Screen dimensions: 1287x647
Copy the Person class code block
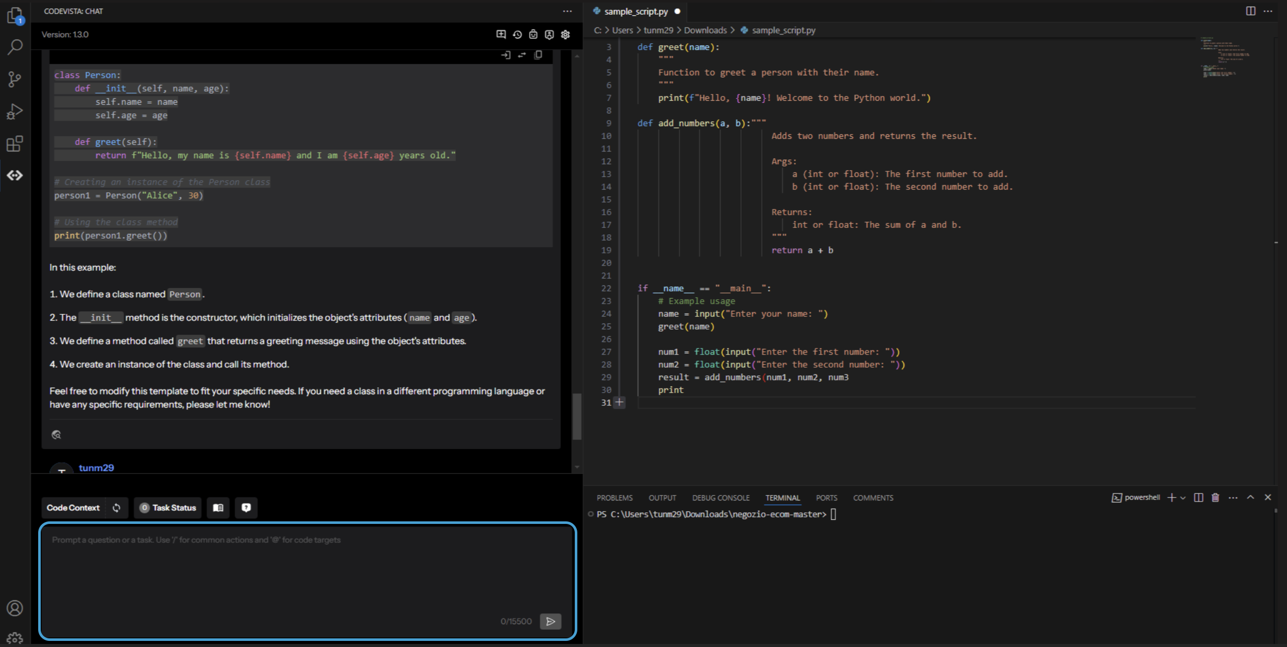point(538,55)
